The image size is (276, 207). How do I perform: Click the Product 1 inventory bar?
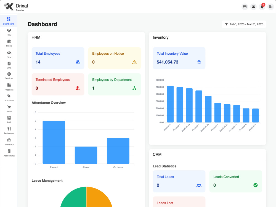pyautogui.click(x=180, y=105)
